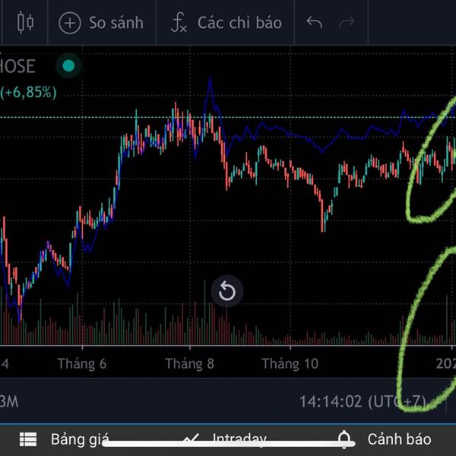The width and height of the screenshot is (456, 456).
Task: Click the plus circle compare icon
Action: point(70,24)
